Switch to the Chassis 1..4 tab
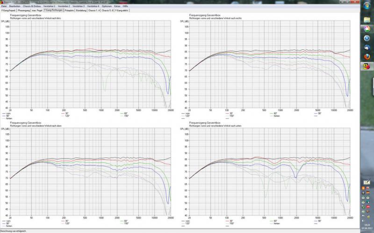374x233 pixels. point(94,10)
